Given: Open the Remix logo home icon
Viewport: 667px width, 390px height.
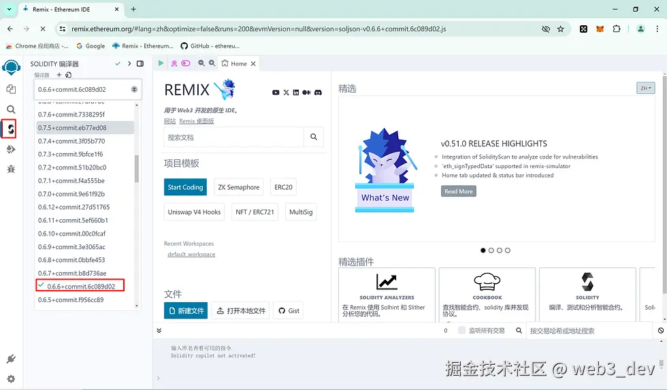Looking at the screenshot, I should (x=11, y=67).
